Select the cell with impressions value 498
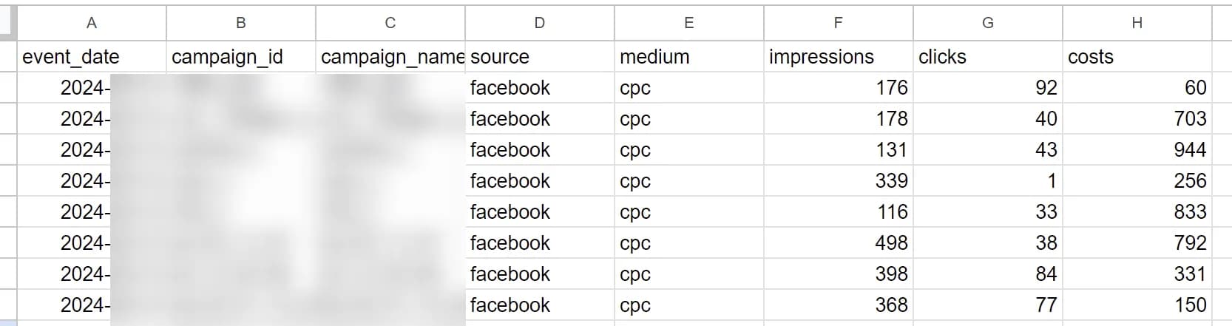Screen dimensions: 1232x326 pos(838,243)
